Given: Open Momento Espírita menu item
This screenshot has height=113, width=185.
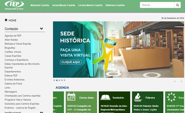Looking at the screenshot, I should click(x=40, y=5).
